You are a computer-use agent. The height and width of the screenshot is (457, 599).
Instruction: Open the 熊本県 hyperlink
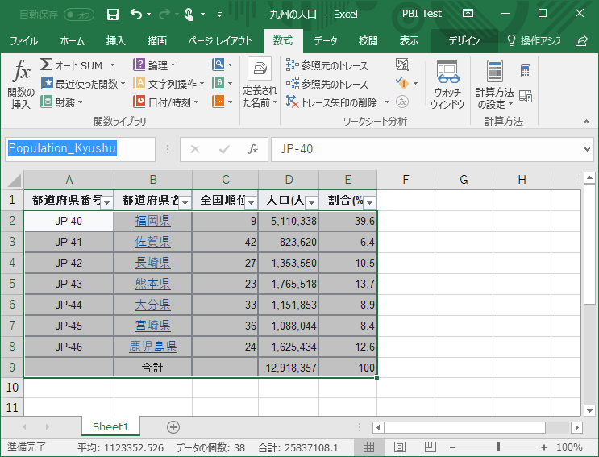click(x=152, y=284)
